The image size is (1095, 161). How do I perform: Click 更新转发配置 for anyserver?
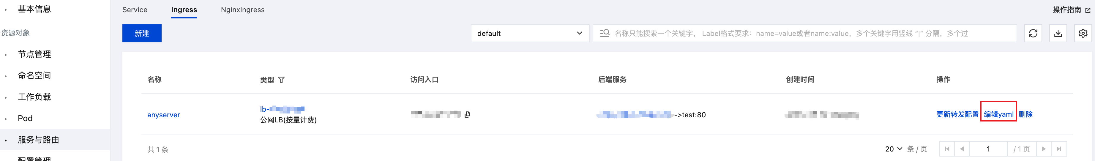[957, 114]
